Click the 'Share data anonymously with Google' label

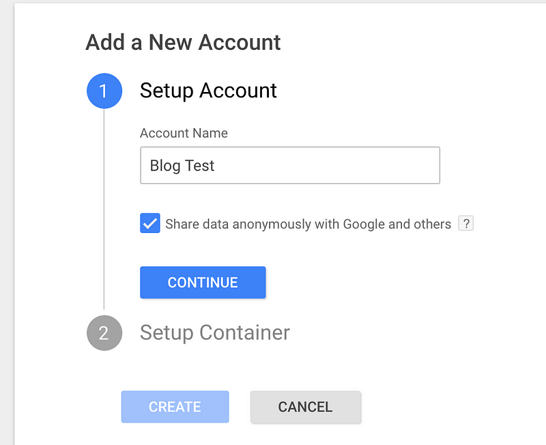click(x=308, y=224)
